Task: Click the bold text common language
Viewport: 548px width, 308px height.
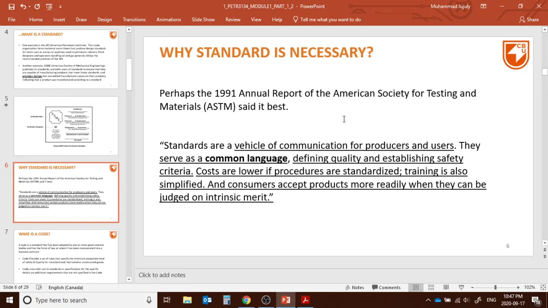Action: [x=246, y=158]
